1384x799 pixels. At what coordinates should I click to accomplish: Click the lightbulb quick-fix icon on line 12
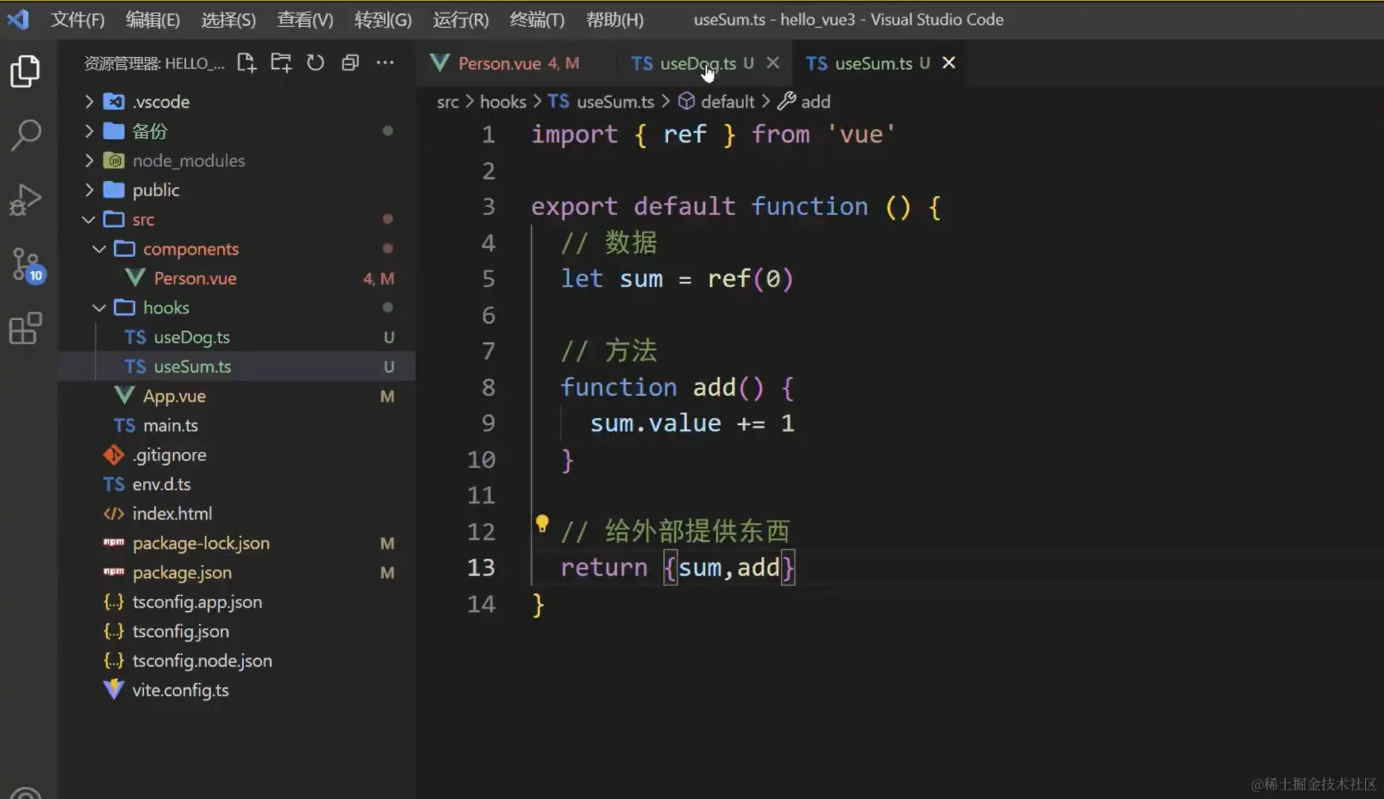tap(542, 523)
